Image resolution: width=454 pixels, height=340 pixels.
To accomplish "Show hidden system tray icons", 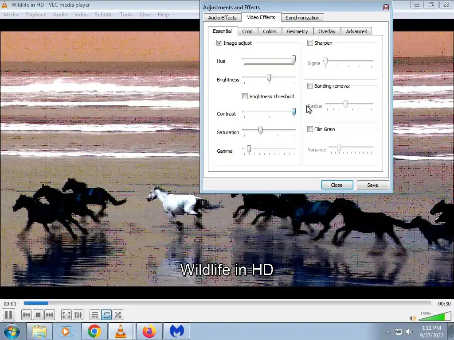I will [x=387, y=332].
